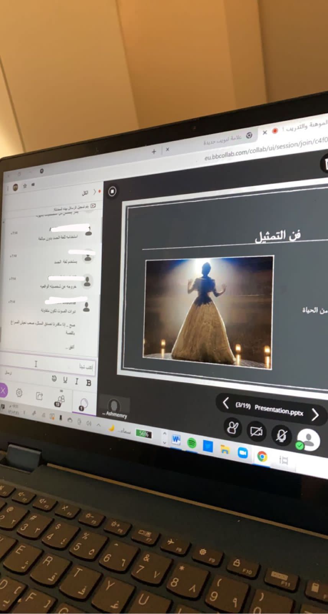This screenshot has width=328, height=614.
Task: Open a new browser tab with plus button
Action: pyautogui.click(x=154, y=152)
